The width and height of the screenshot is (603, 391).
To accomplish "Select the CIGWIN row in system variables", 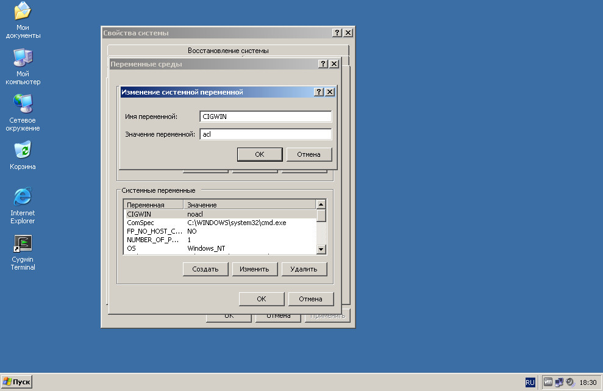I will tap(221, 214).
